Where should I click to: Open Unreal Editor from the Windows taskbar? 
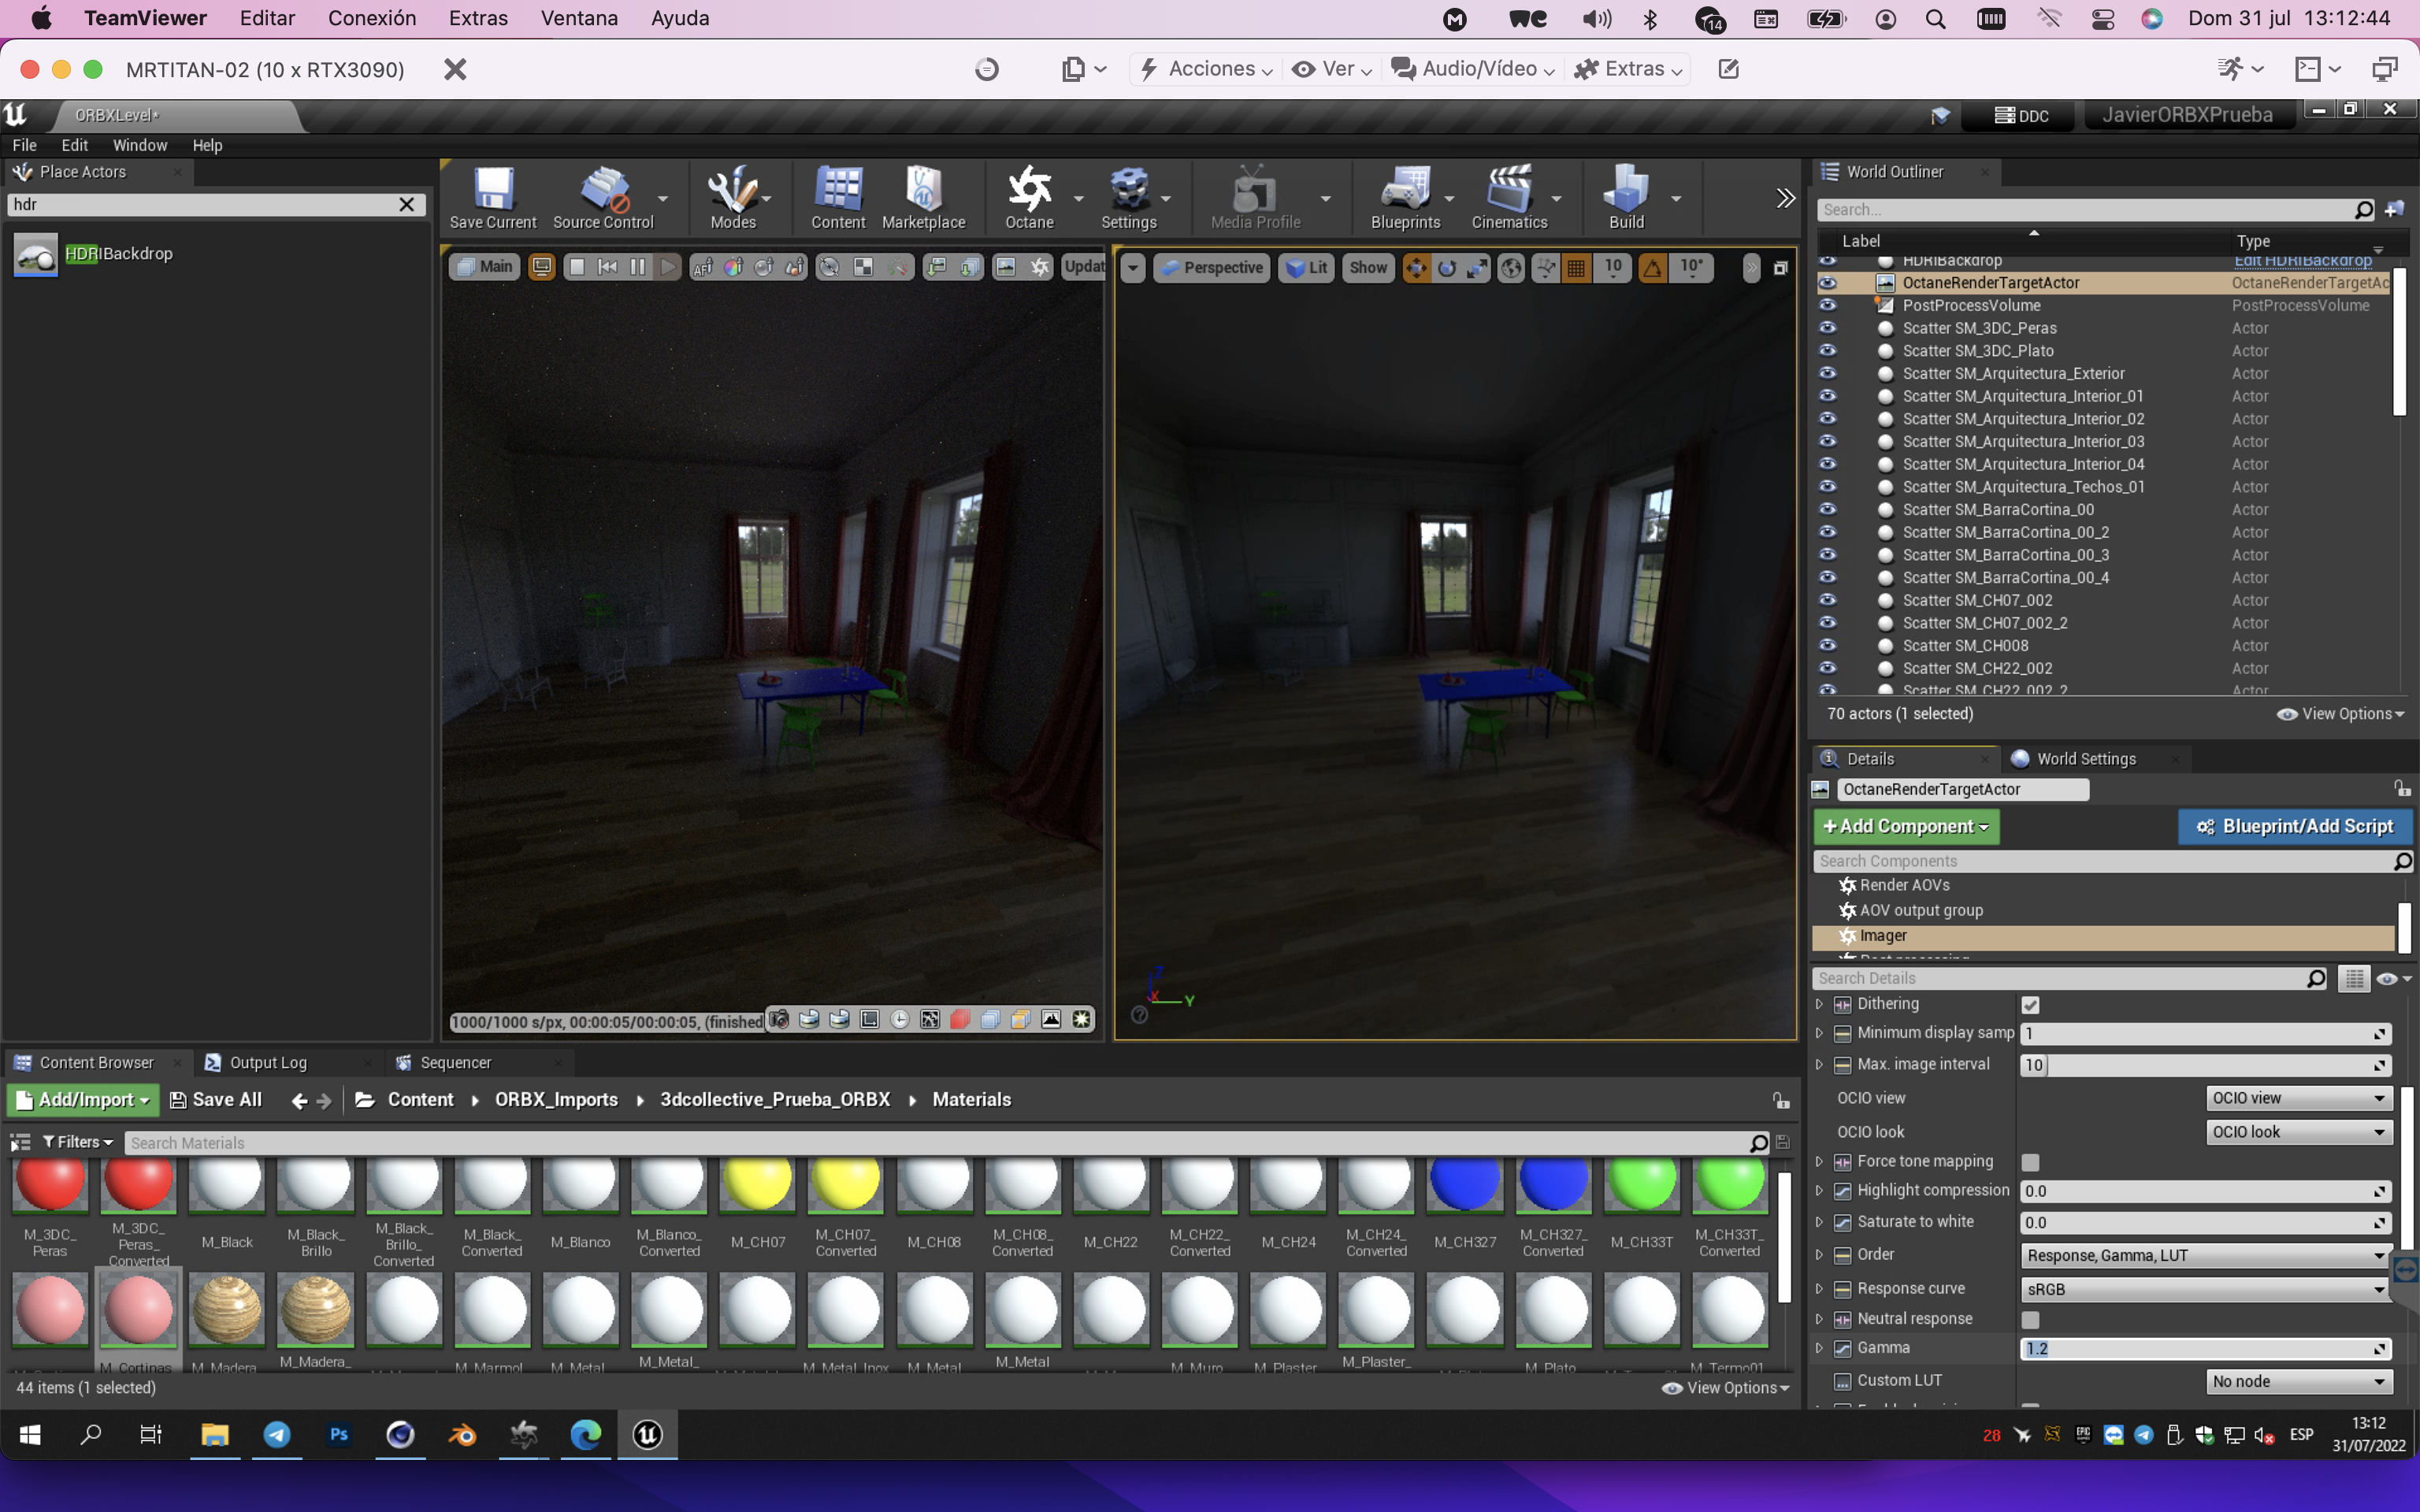(x=647, y=1435)
